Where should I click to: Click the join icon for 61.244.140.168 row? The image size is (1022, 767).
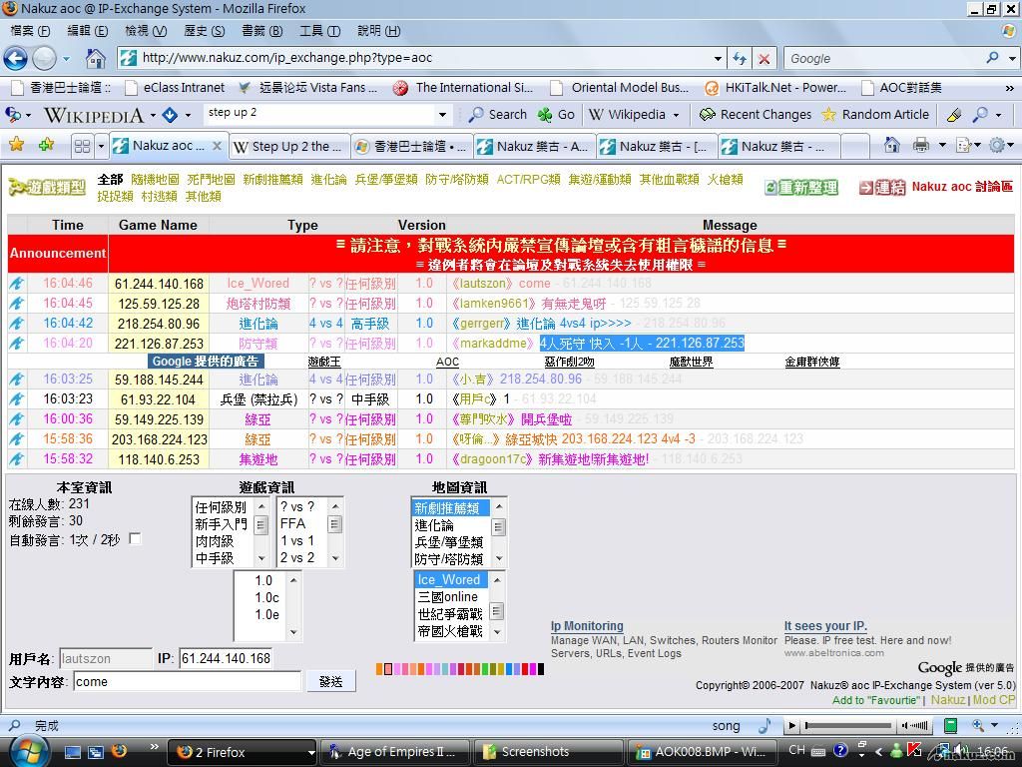click(17, 284)
